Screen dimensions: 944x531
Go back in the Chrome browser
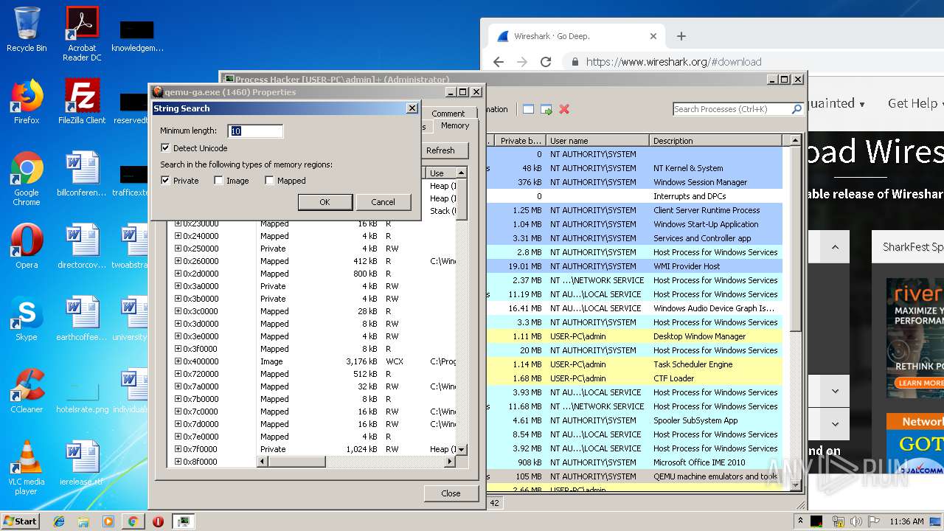(499, 62)
